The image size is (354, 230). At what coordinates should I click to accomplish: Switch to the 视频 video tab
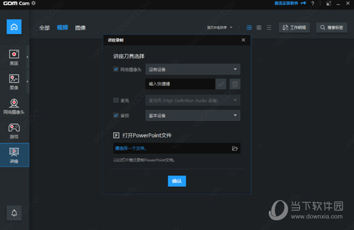(x=63, y=28)
